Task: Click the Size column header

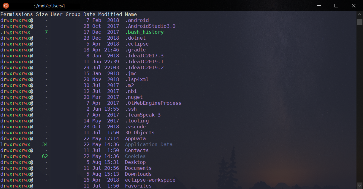Action: coord(42,14)
